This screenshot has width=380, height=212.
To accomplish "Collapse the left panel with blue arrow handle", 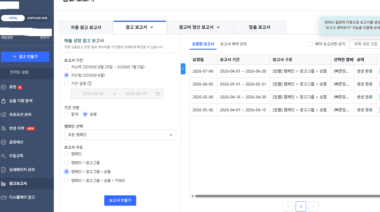I will tap(183, 69).
